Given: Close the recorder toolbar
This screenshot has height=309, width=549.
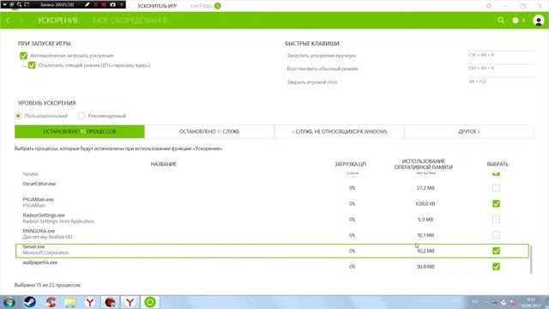Looking at the screenshot, I should click(x=122, y=4).
